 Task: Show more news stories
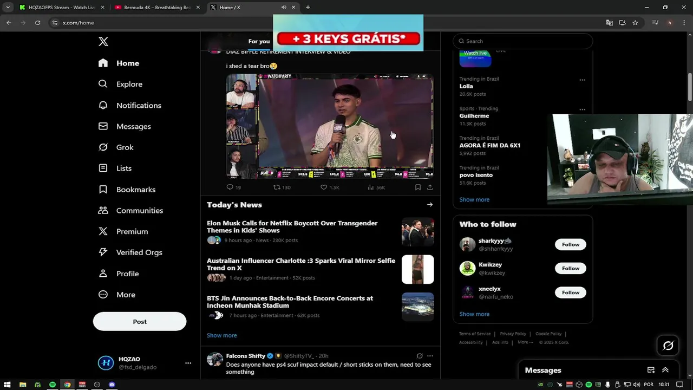click(x=222, y=335)
